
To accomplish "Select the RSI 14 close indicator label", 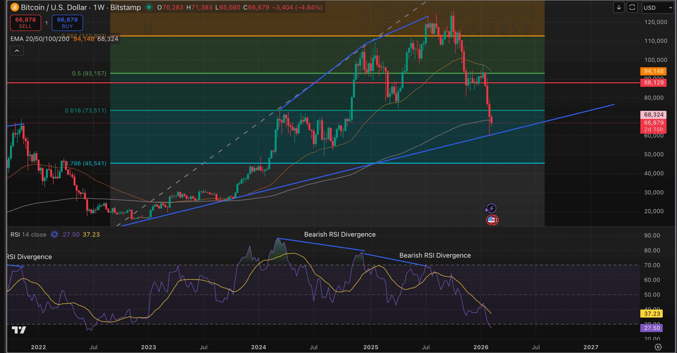I will 28,234.
